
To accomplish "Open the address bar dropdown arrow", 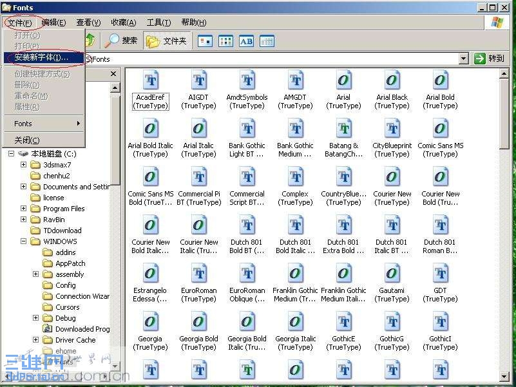I will (463, 59).
